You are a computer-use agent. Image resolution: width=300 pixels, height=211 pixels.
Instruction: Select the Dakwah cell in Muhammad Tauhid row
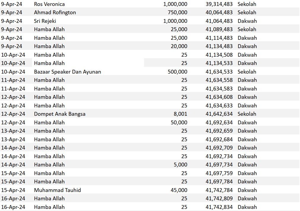coord(247,190)
